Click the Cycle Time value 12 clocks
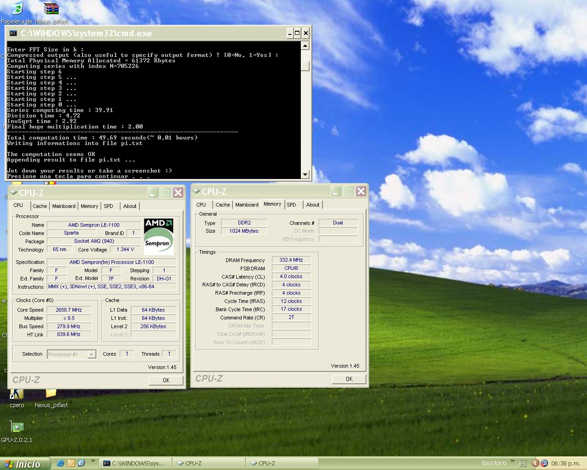This screenshot has height=470, width=587. pyautogui.click(x=291, y=301)
